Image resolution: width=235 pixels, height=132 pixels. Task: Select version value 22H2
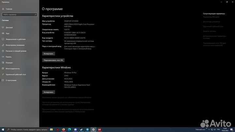coord(66,76)
